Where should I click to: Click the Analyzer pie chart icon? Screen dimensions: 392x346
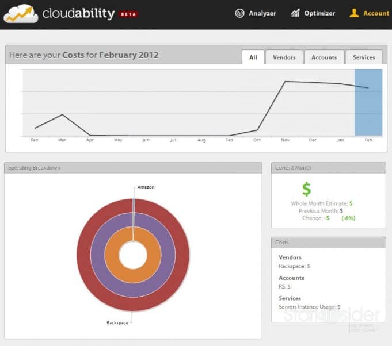(x=240, y=13)
